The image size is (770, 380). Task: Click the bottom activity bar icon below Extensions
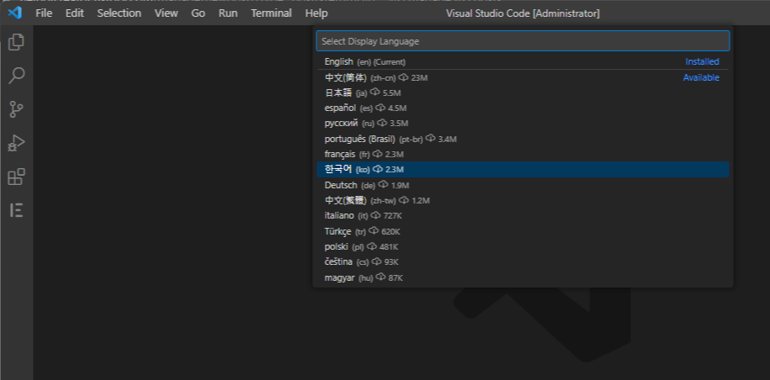(16, 210)
